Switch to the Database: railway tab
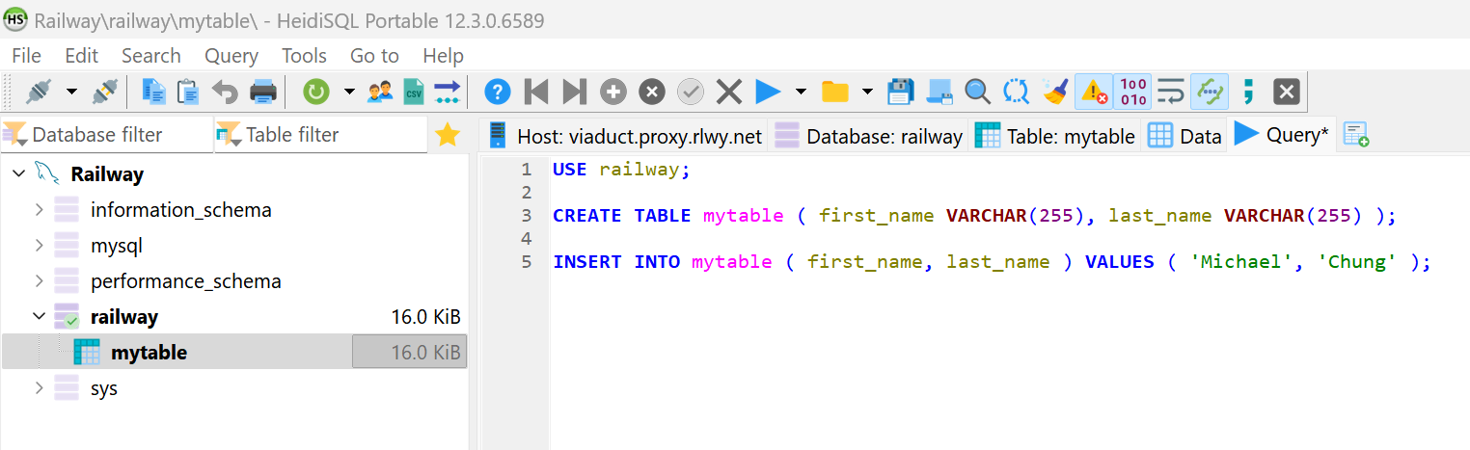The height and width of the screenshot is (450, 1470). click(869, 136)
